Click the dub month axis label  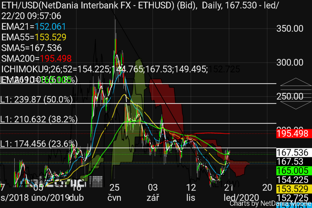76,198
